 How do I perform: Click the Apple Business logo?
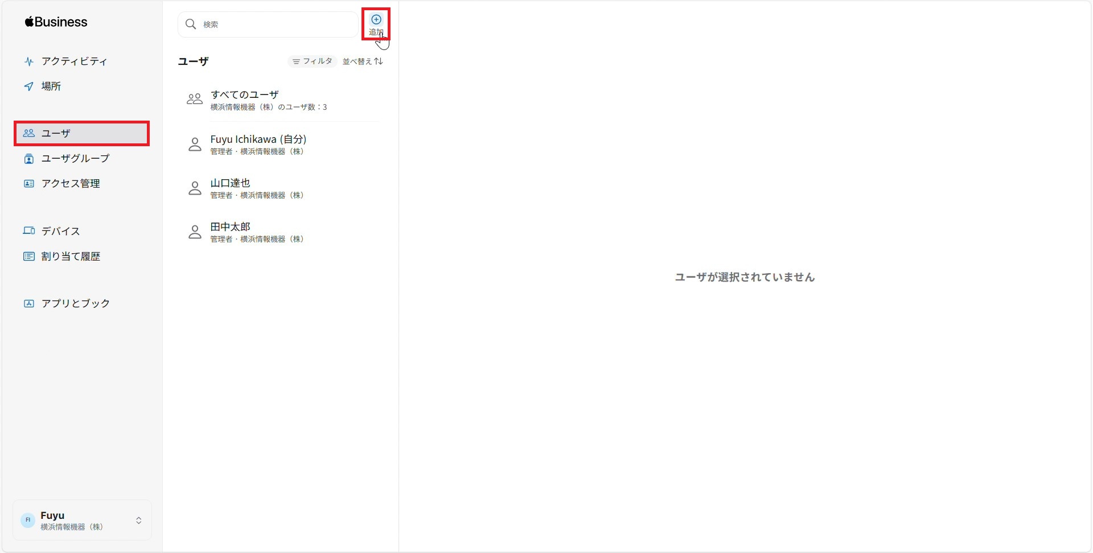coord(55,22)
